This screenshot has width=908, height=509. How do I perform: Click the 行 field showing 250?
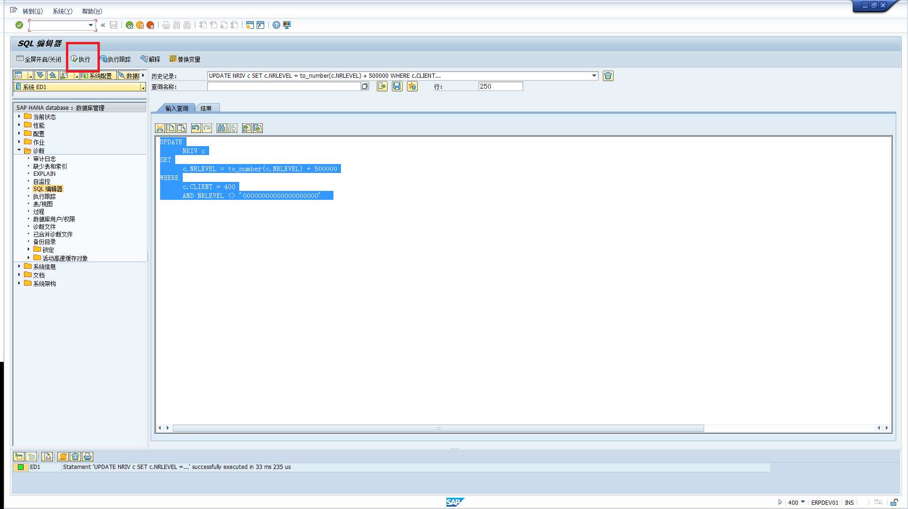[500, 86]
